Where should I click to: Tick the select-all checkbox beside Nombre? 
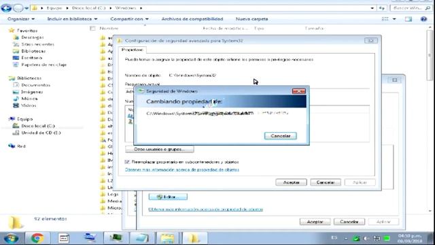point(92,29)
